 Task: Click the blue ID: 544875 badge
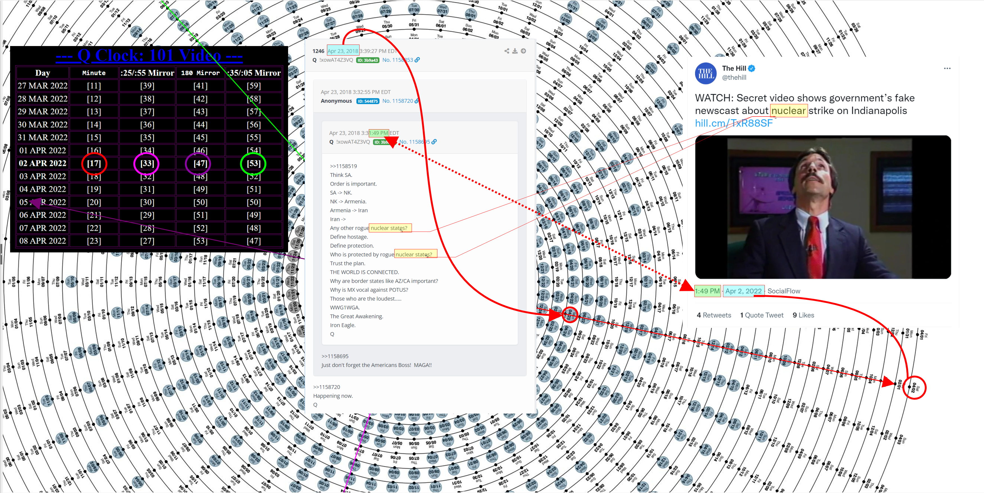coord(367,101)
